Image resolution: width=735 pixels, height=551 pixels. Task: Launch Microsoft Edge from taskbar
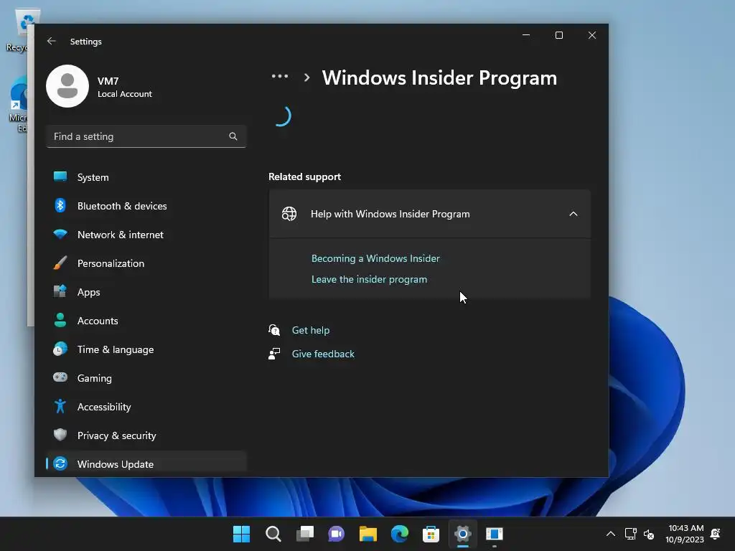pos(399,534)
